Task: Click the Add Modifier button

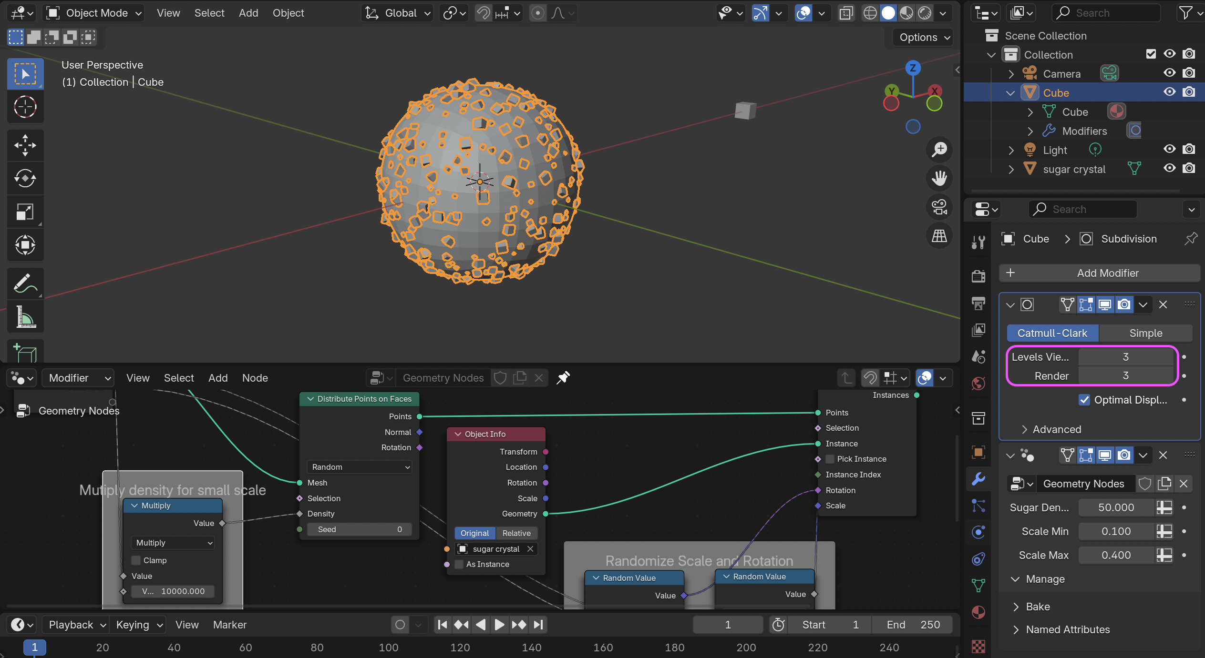Action: click(1099, 273)
